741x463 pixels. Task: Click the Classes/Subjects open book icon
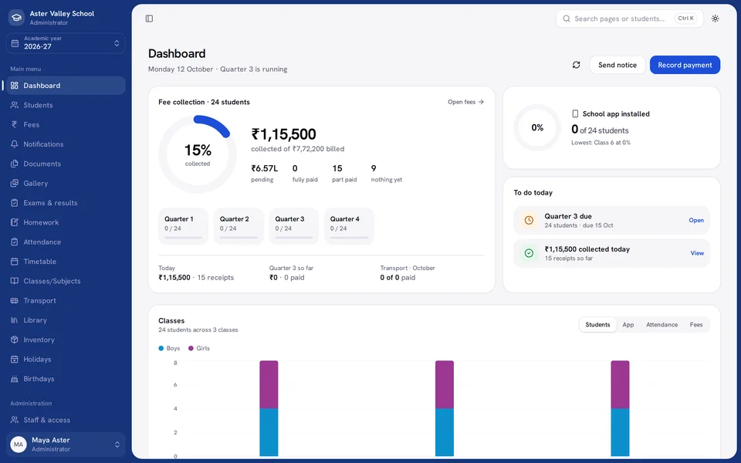pyautogui.click(x=15, y=281)
